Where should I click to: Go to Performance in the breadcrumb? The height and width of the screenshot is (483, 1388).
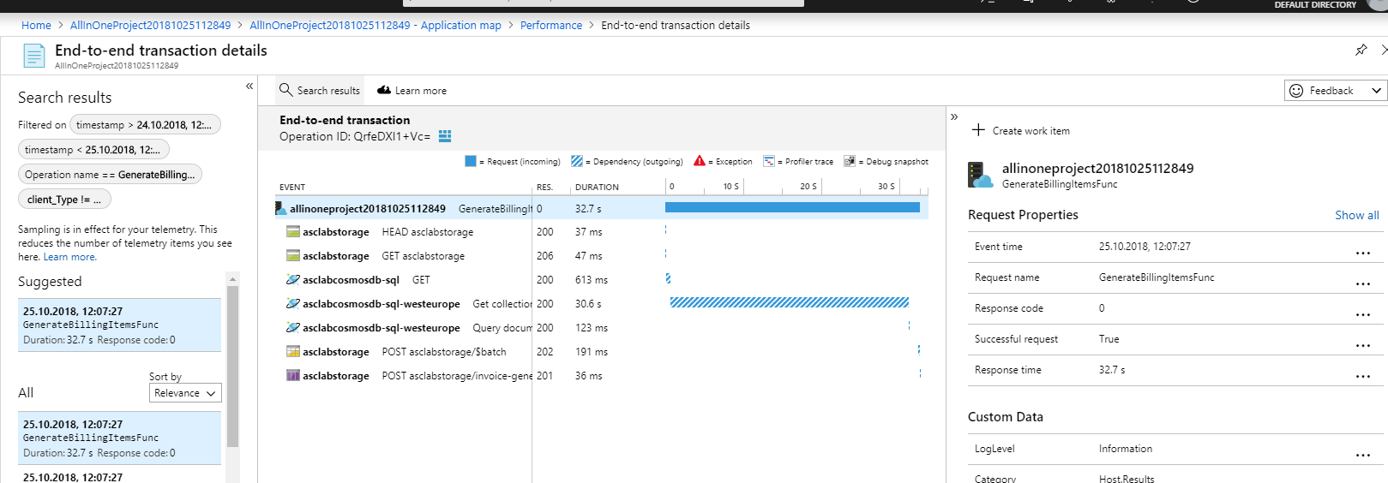coord(550,26)
